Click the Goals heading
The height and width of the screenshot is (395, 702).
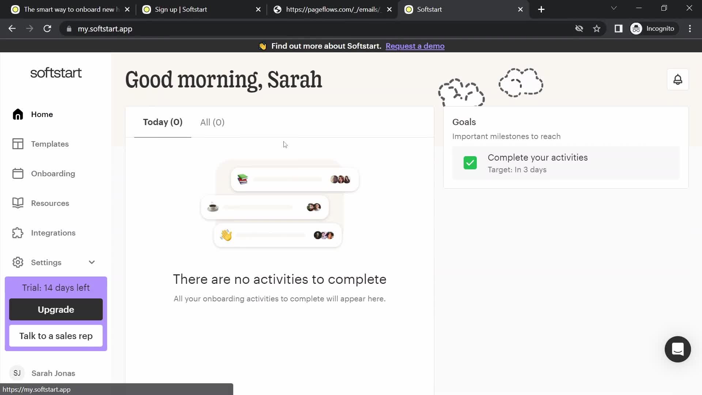pyautogui.click(x=464, y=122)
